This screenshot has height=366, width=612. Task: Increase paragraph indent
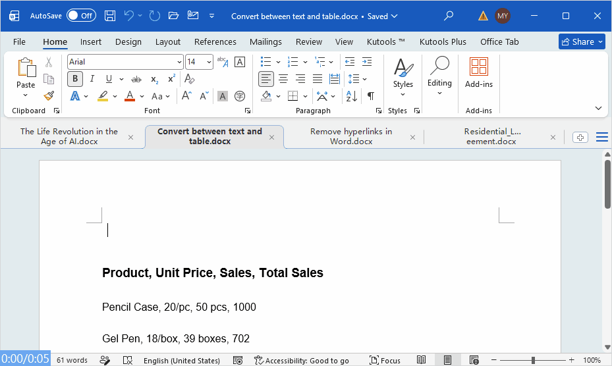coord(367,62)
